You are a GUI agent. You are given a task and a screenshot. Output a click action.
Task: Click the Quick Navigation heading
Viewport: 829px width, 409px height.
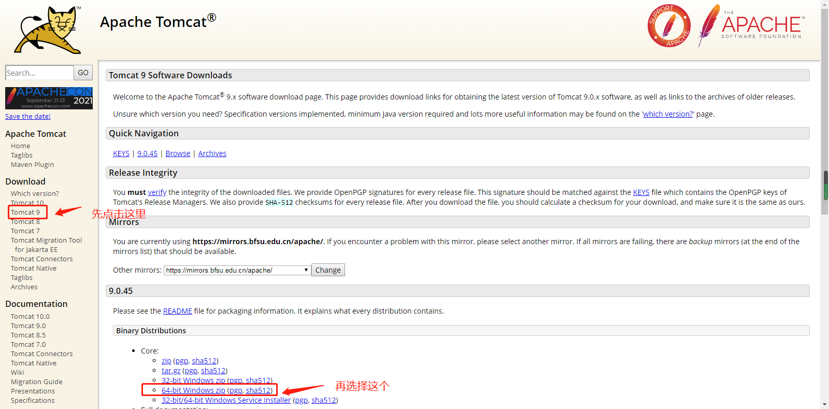coord(144,133)
